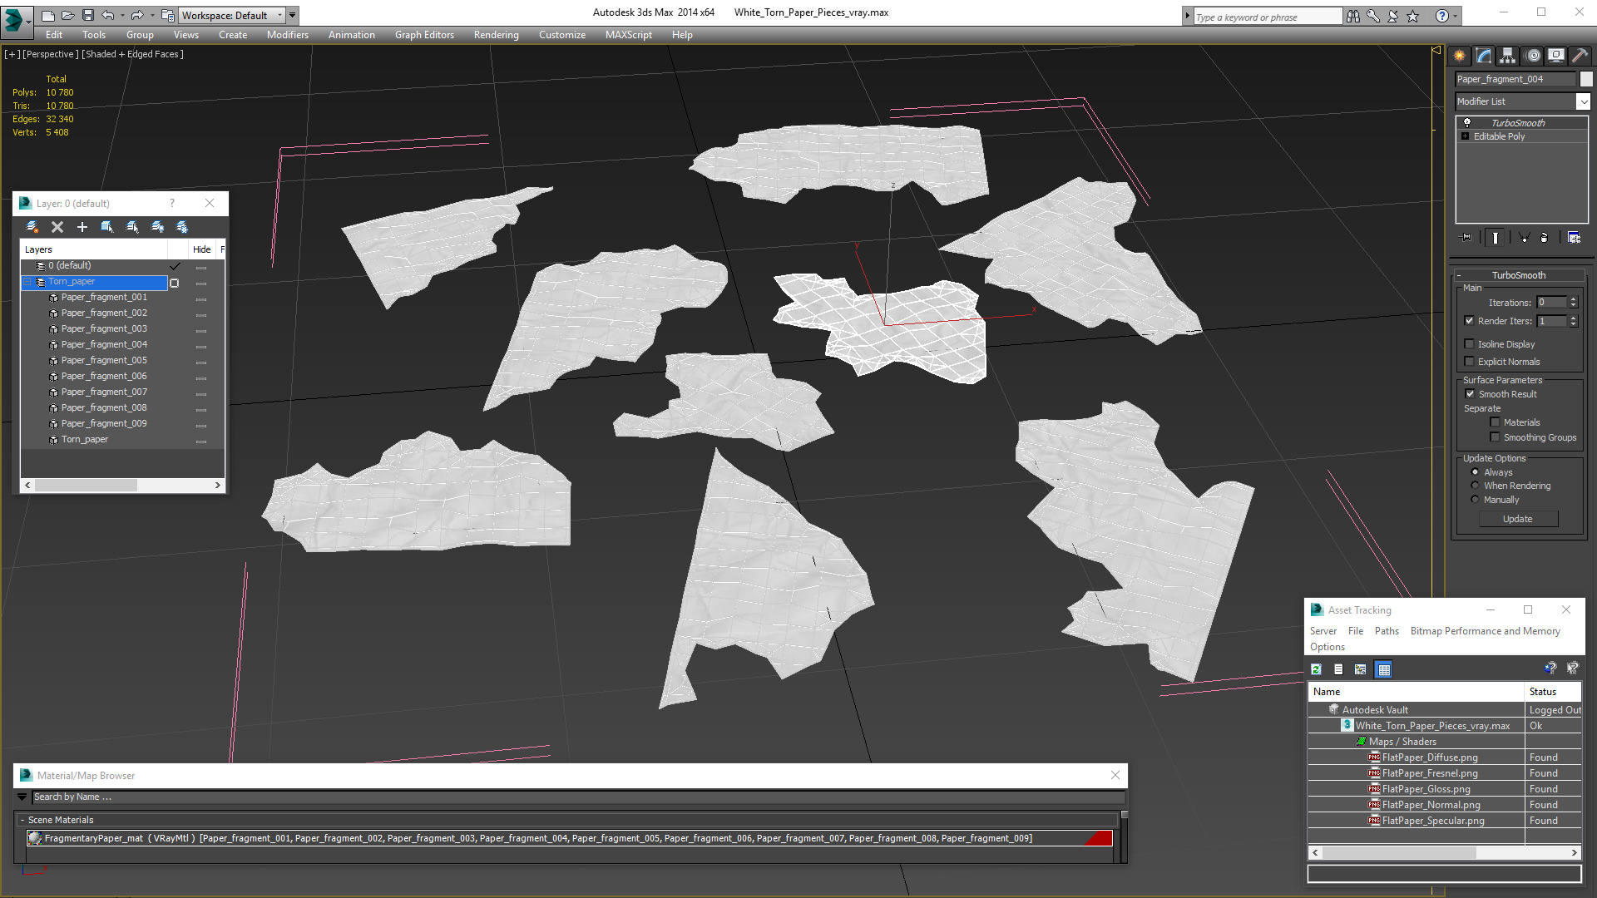
Task: Click the binoculars search icon in InfoCenter
Action: [1353, 16]
